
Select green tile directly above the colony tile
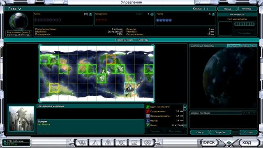pos(130,78)
